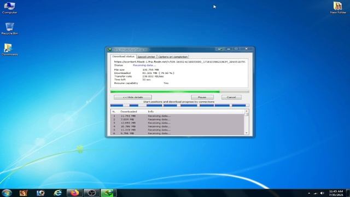This screenshot has height=197, width=350.
Task: Open Internet Explorer from the taskbar
Action: click(57, 193)
